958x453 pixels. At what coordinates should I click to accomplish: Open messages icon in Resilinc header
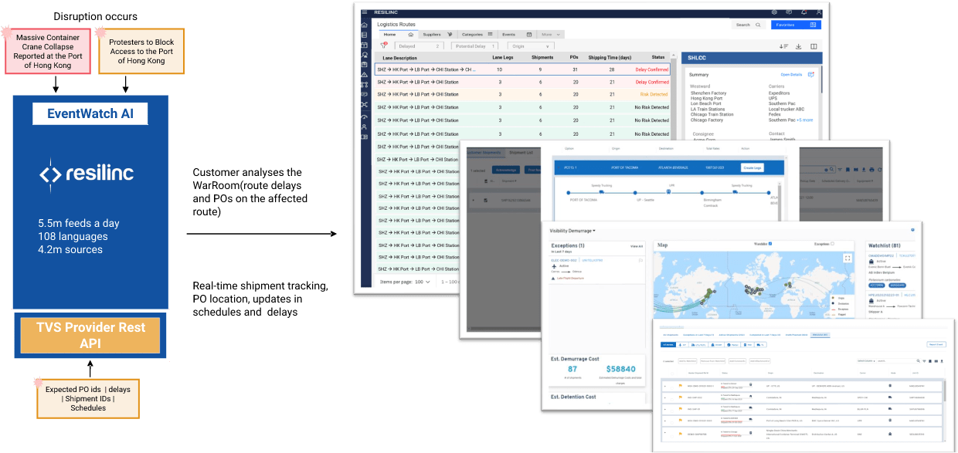tap(789, 12)
